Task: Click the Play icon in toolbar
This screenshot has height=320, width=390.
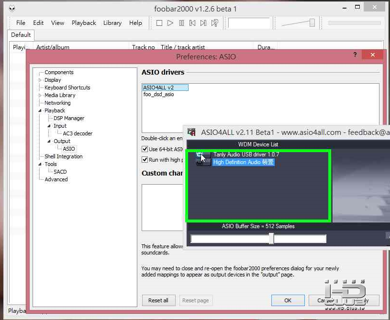Action: point(170,23)
